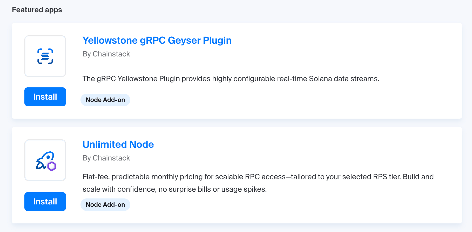The width and height of the screenshot is (472, 232).
Task: Click the Yellowstone gRPC Geyser Plugin logo icon
Action: 45,56
